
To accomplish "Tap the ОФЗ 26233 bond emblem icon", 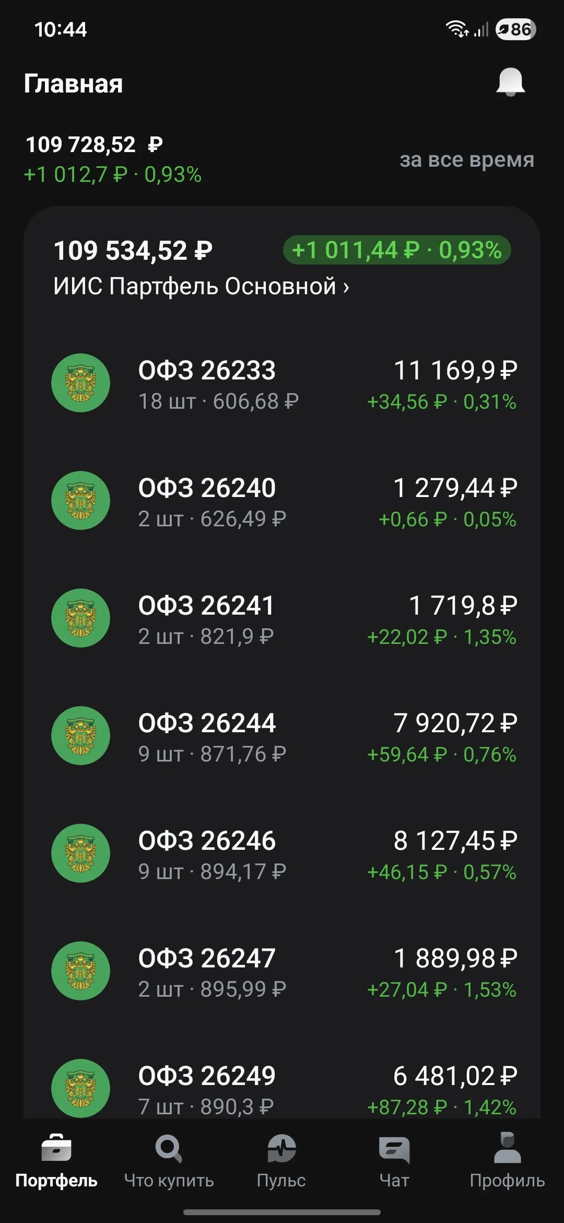I will [x=80, y=383].
